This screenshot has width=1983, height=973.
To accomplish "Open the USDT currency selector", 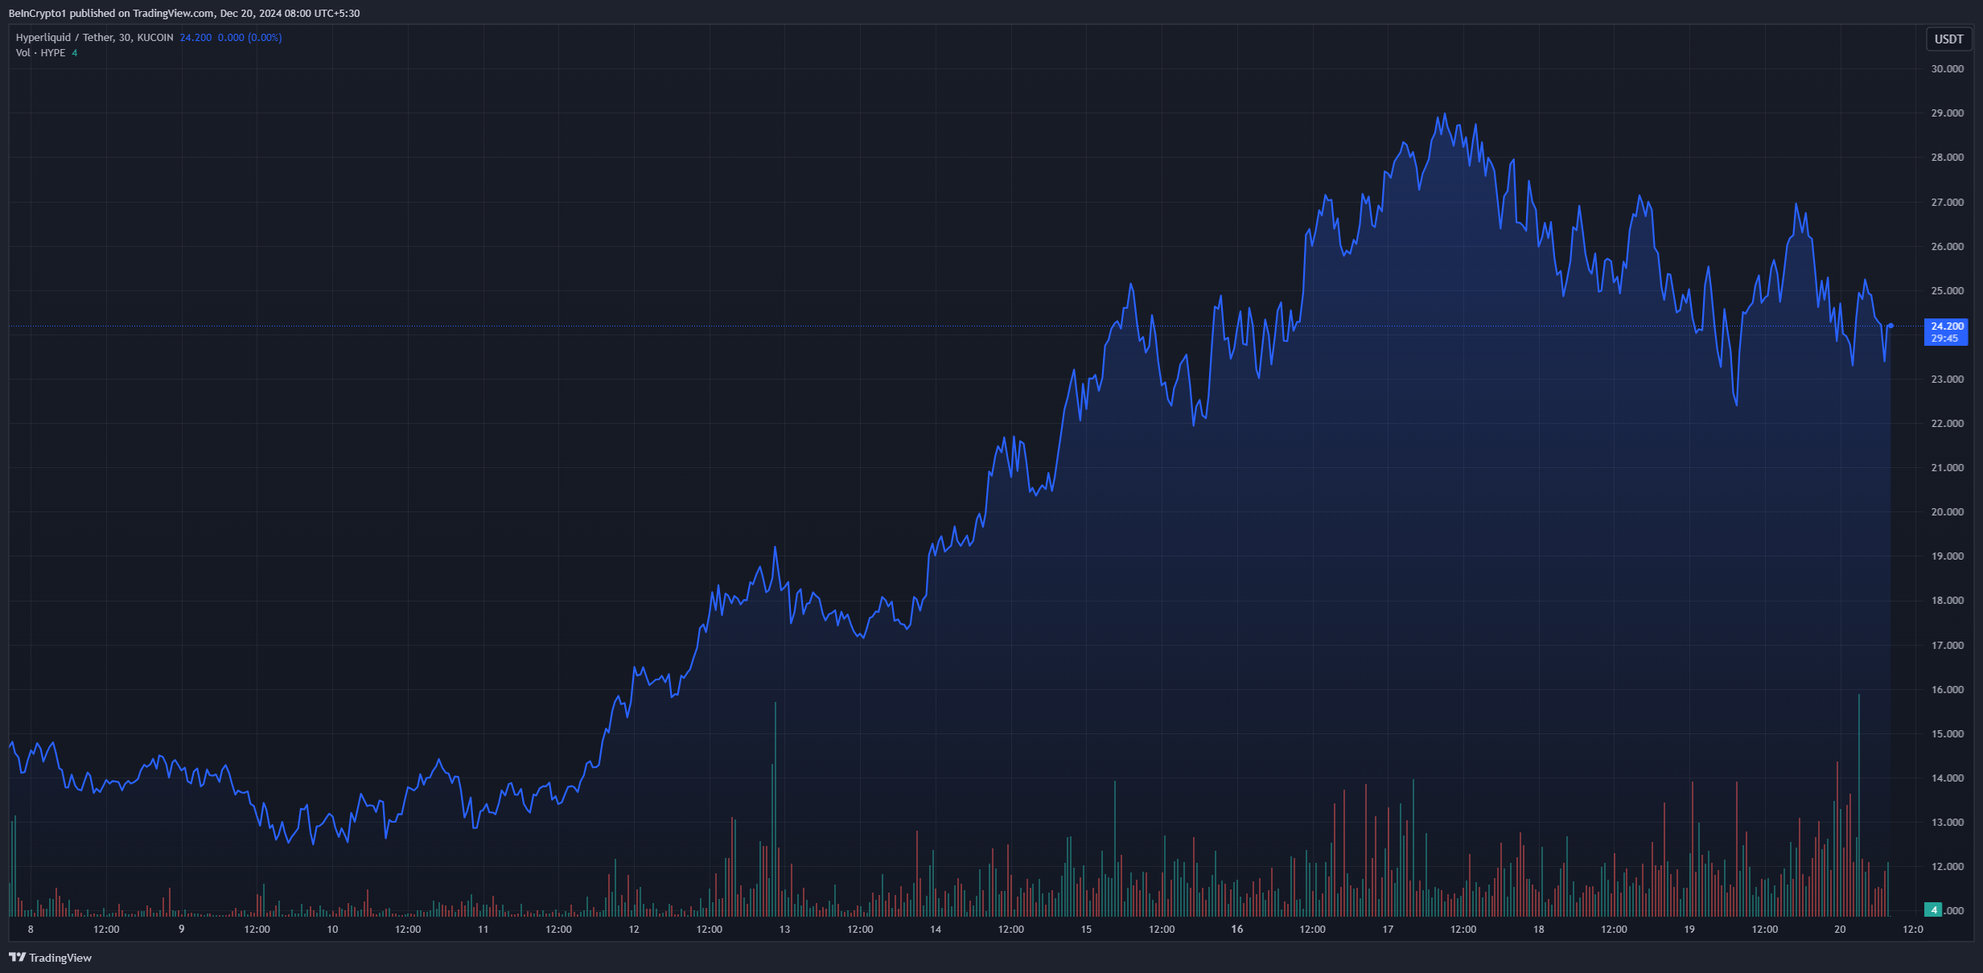I will [x=1948, y=39].
